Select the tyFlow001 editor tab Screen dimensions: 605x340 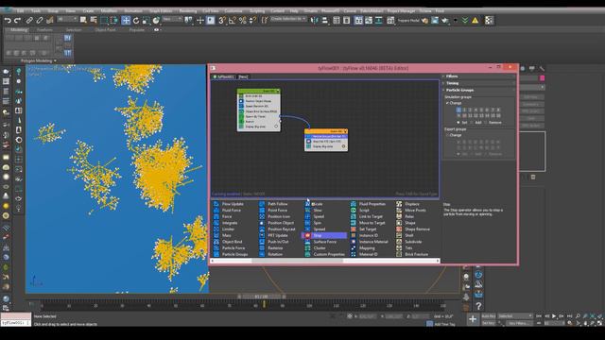pyautogui.click(x=224, y=76)
